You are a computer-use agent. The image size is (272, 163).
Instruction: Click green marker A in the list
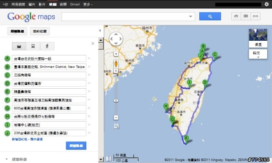click(x=7, y=59)
